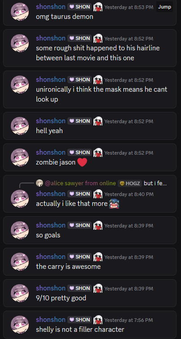Click role icon beside 'zombie jason' message header
The width and height of the screenshot is (181, 339).
click(98, 152)
